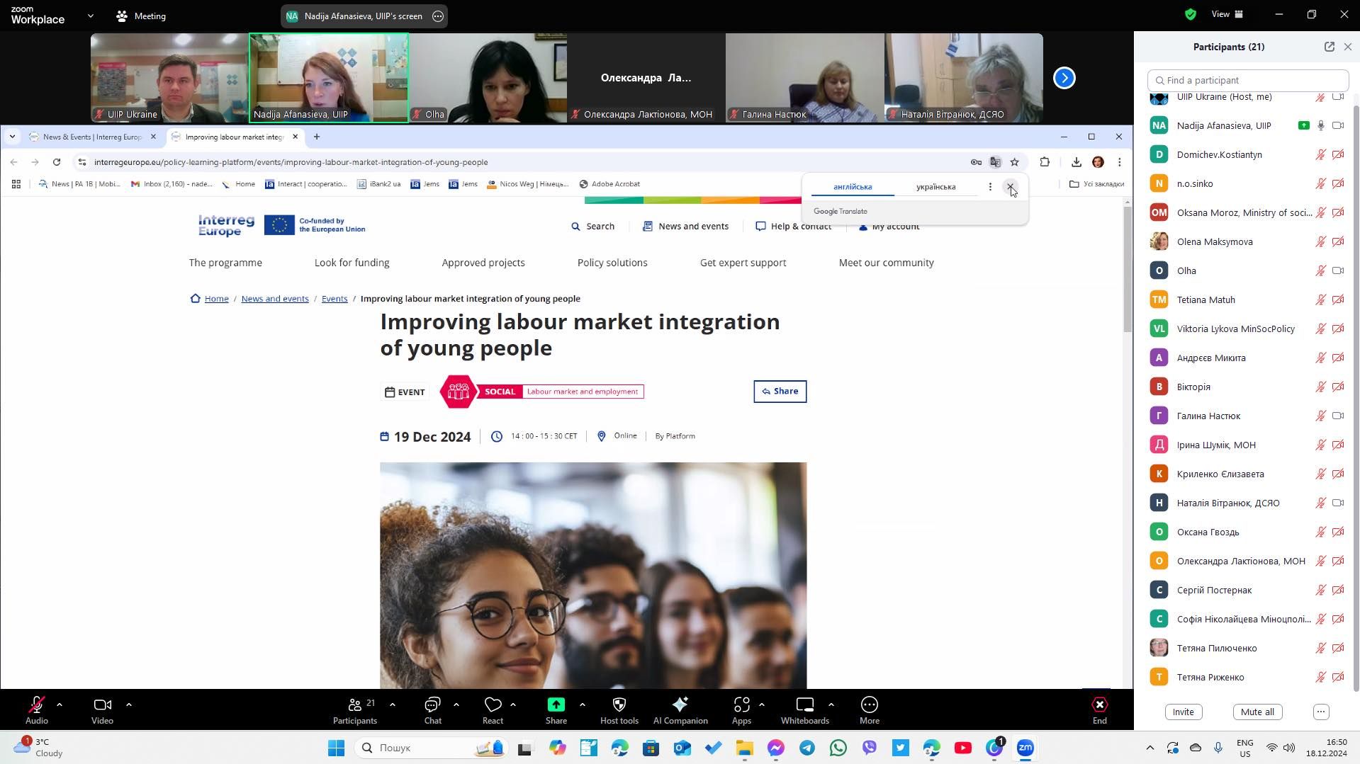Image resolution: width=1360 pixels, height=764 pixels.
Task: Expand share options arrow beside Share
Action: [x=582, y=705]
